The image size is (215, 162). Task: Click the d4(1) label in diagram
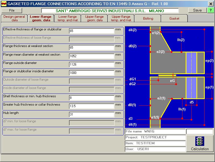pyautogui.click(x=133, y=125)
